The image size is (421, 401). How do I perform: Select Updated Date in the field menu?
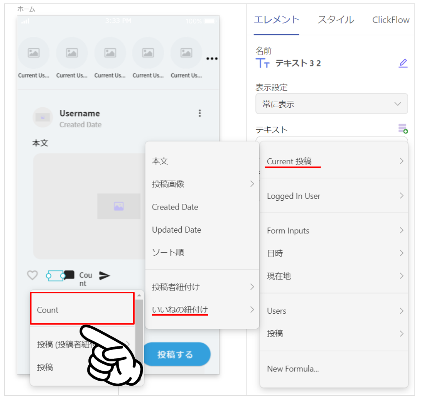click(202, 230)
